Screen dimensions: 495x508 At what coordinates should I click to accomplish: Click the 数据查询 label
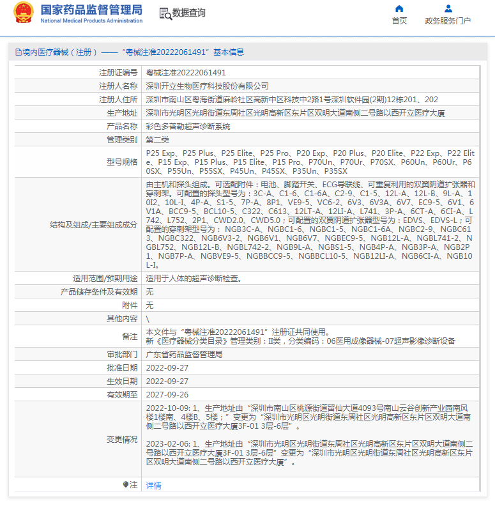(189, 13)
